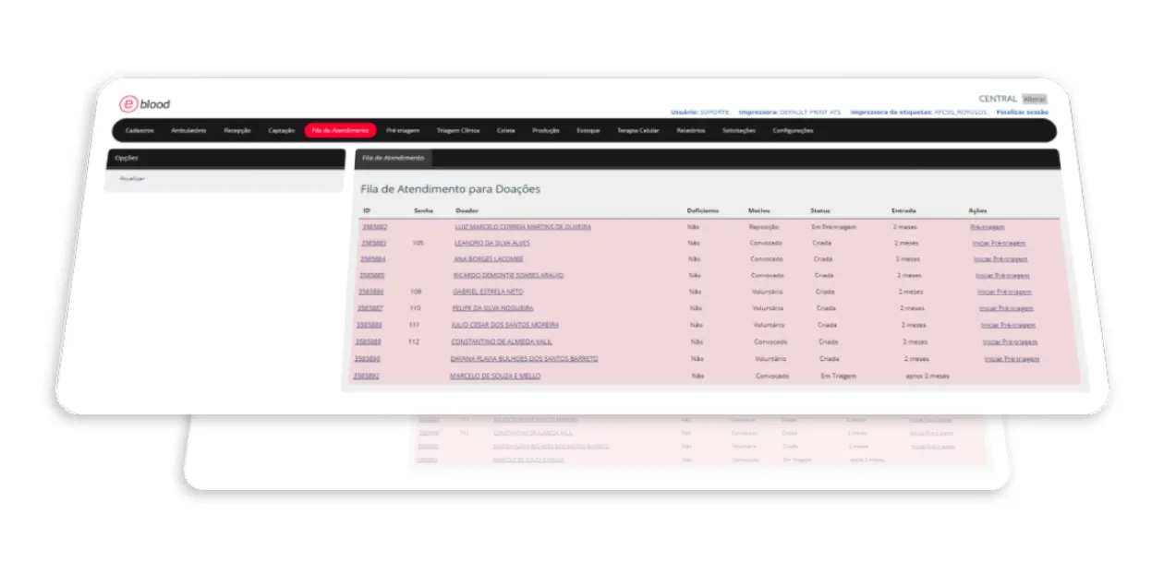Open the Configurações menu
The width and height of the screenshot is (1164, 562).
pyautogui.click(x=792, y=130)
